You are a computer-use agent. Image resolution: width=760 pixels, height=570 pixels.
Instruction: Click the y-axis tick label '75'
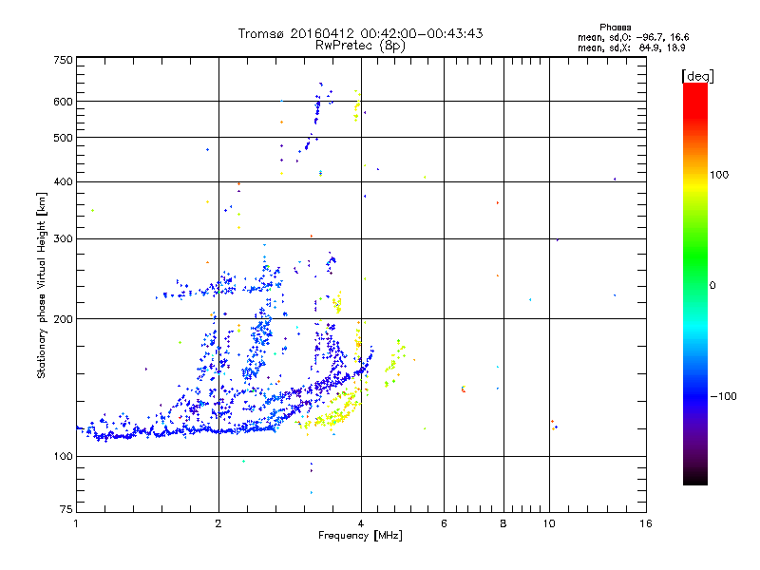(66, 509)
